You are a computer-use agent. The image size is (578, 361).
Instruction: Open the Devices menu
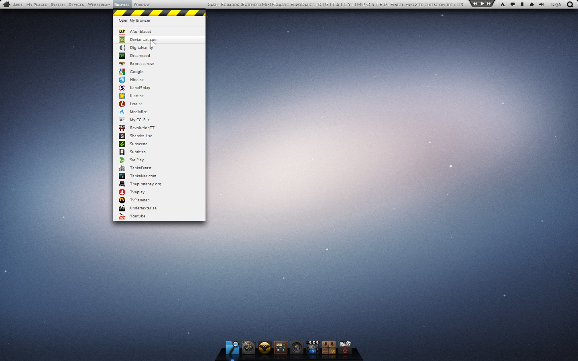[76, 4]
